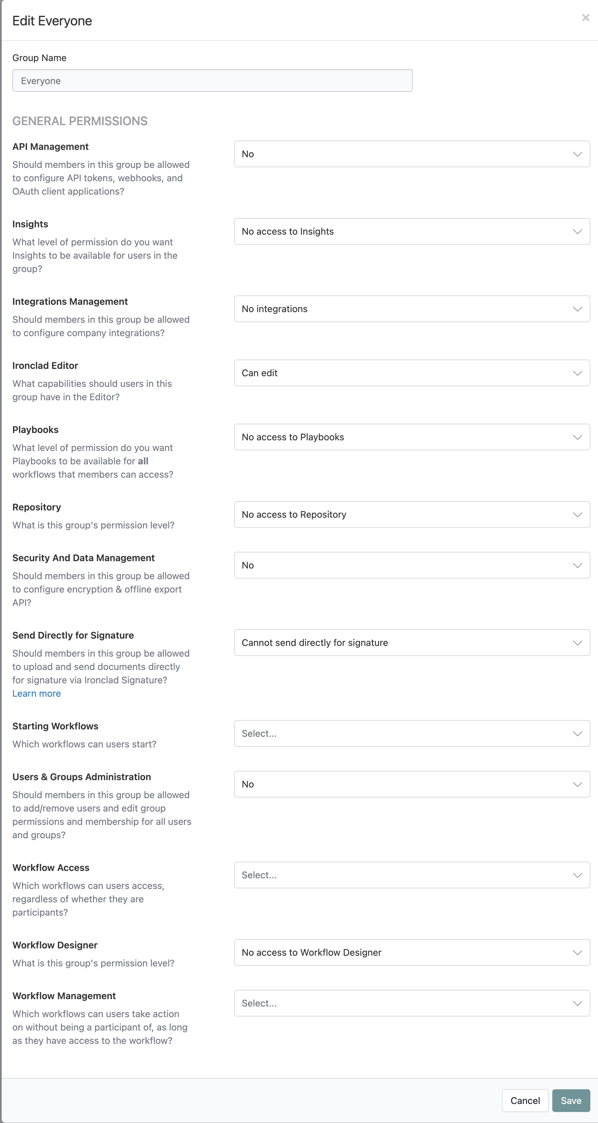Open Security And Data Management dropdown
The width and height of the screenshot is (598, 1123).
412,565
